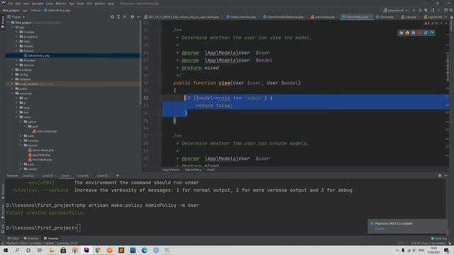Open the TODO tool window button
This screenshot has height=255, width=454.
(x=13, y=238)
